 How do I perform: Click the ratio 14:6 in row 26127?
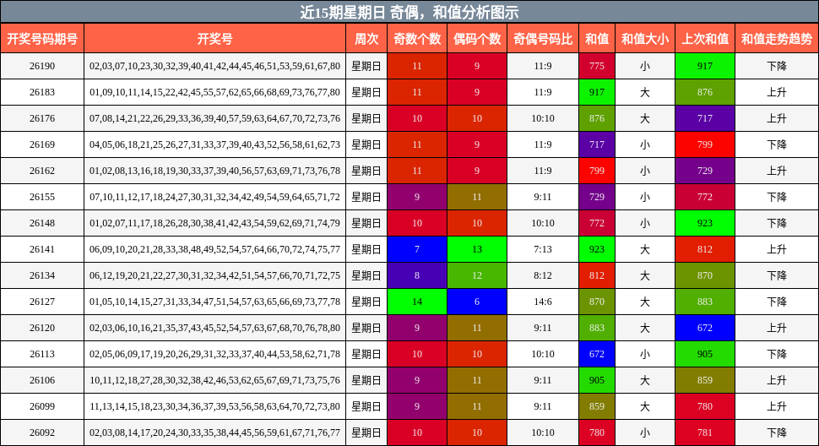point(543,302)
